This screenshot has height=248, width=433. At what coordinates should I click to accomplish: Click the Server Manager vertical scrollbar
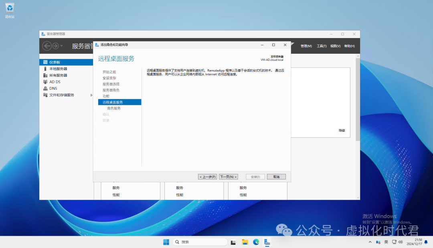click(358, 100)
